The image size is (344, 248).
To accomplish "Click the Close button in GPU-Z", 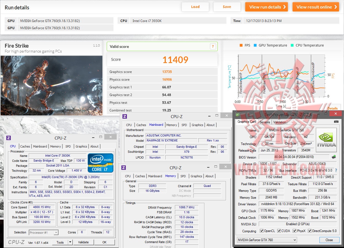I will 329,240.
